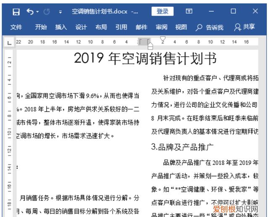Screen dimensions: 269x217
Task: Switch to the 开始 ribbon tab
Action: [x=41, y=27]
